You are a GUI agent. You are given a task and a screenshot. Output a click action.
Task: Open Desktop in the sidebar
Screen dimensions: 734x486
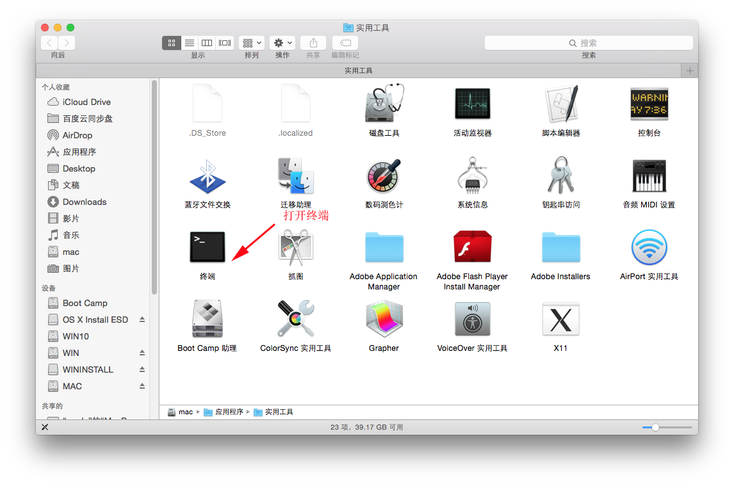point(79,168)
